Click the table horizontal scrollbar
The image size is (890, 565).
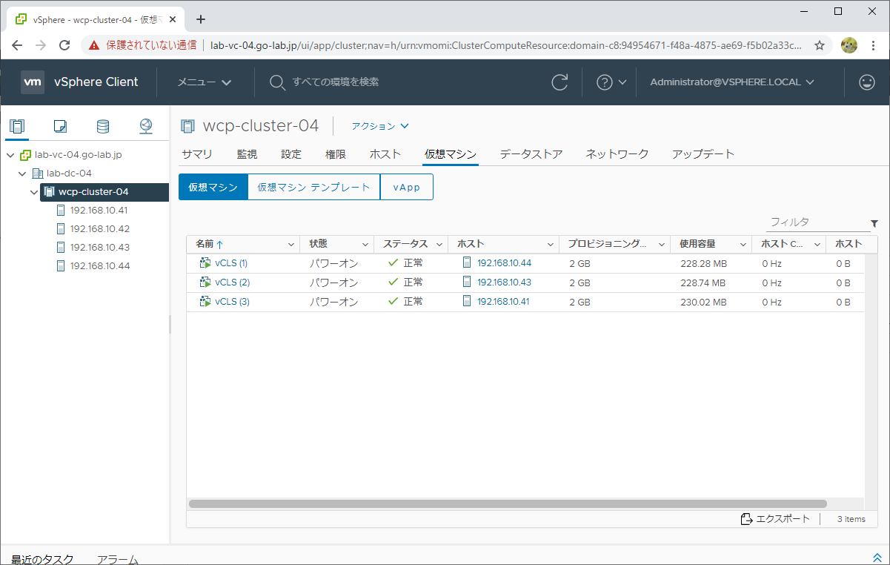(x=508, y=503)
